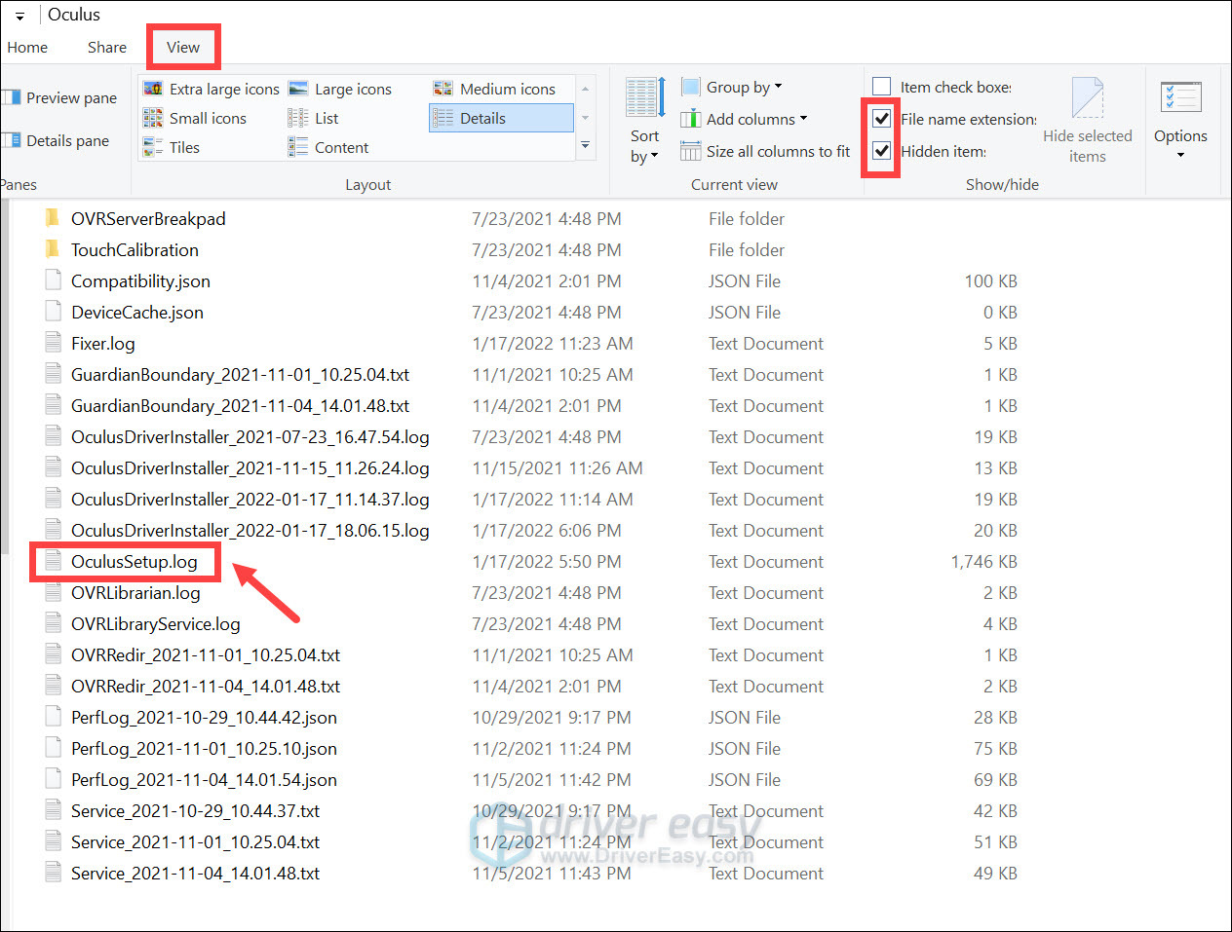
Task: Enable Item check boxes option
Action: [x=882, y=87]
